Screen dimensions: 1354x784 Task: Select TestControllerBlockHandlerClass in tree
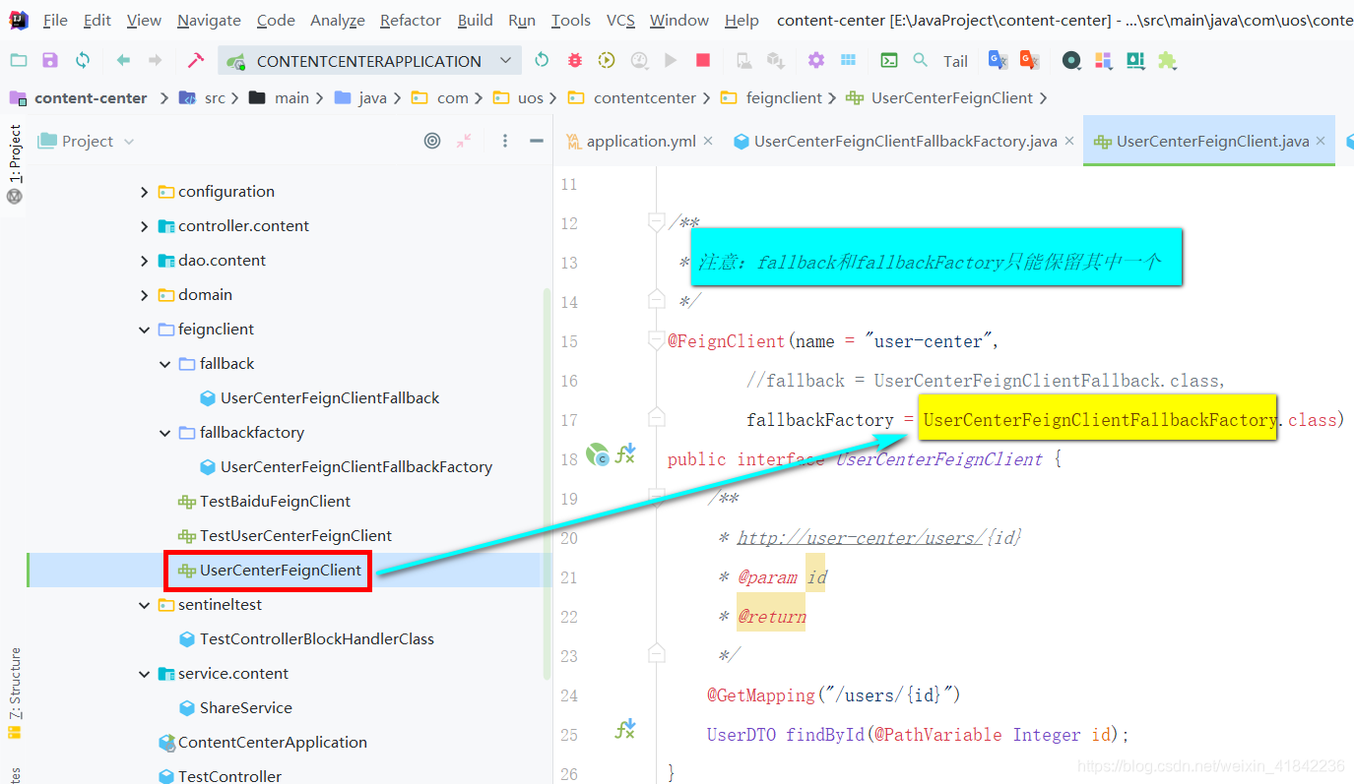tap(316, 639)
